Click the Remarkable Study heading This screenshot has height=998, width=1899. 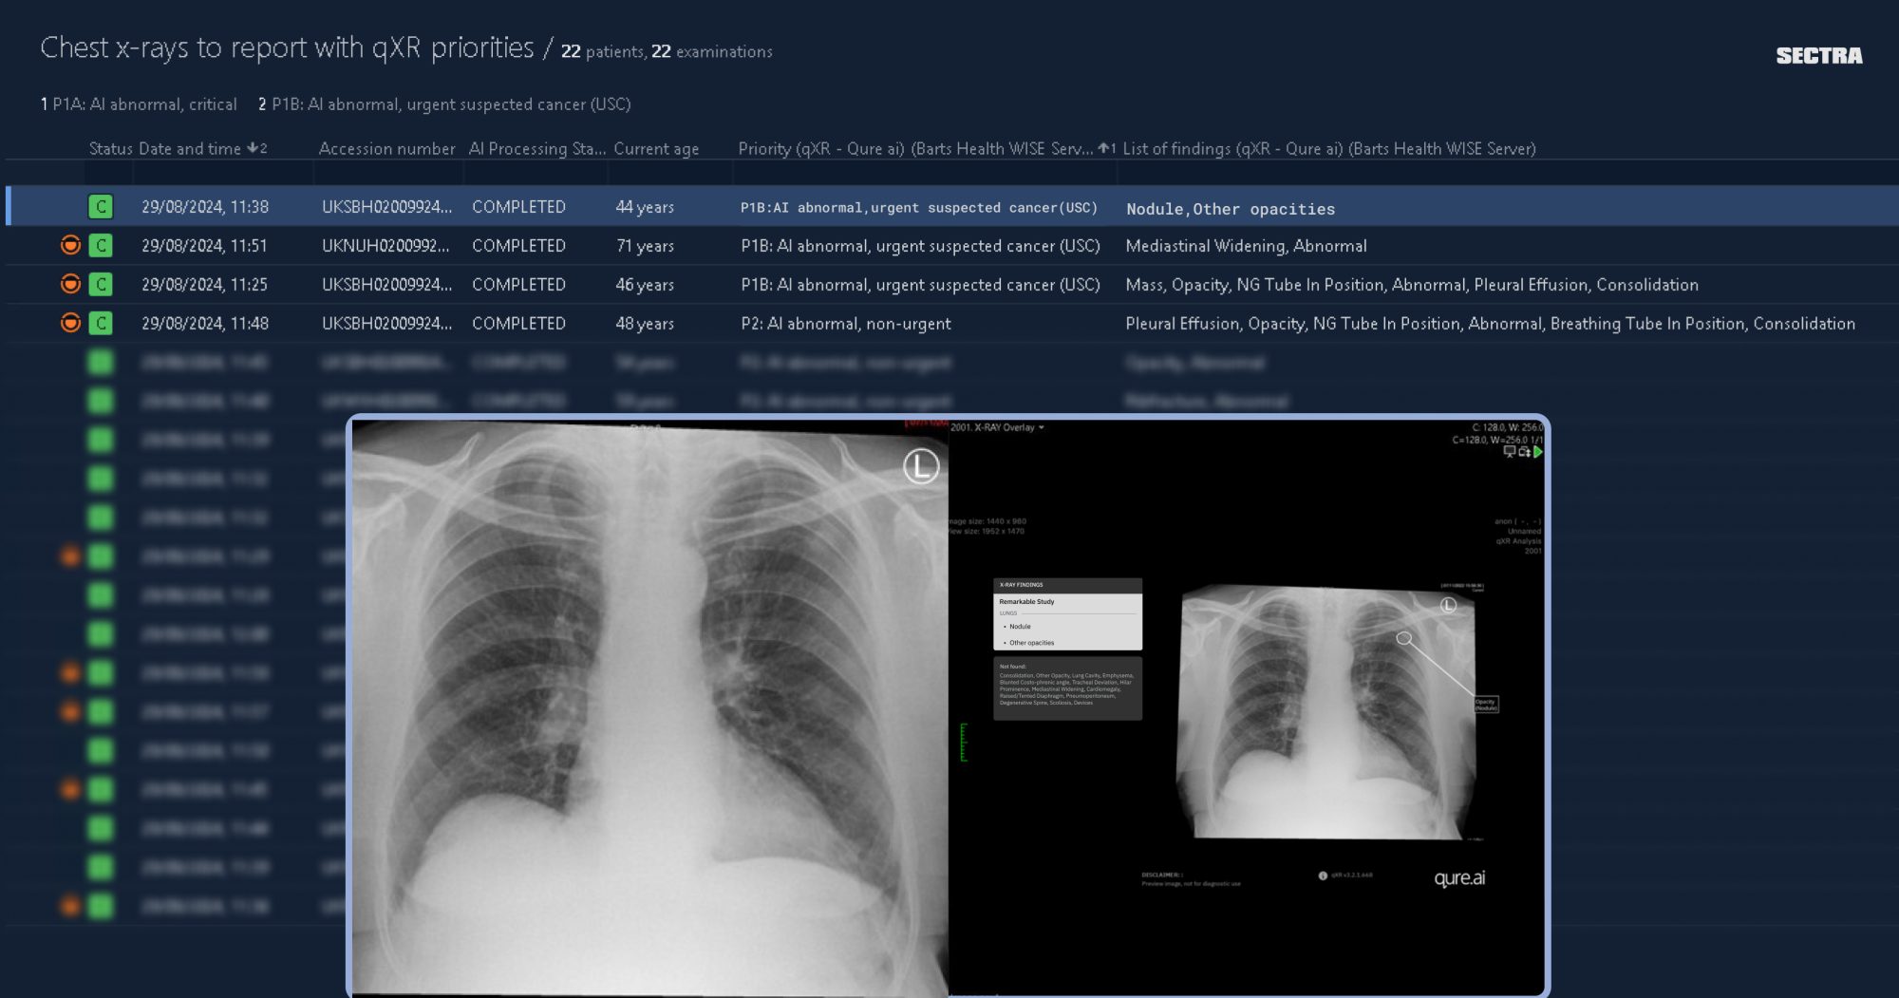pos(1026,602)
